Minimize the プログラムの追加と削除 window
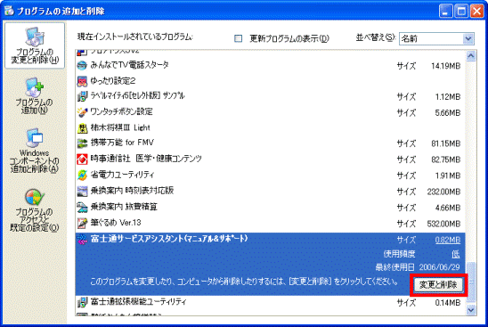 445,12
